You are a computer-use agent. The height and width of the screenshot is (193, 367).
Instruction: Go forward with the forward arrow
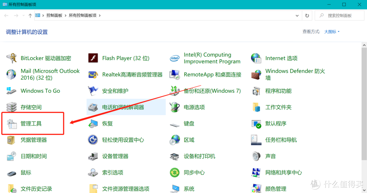click(16, 16)
